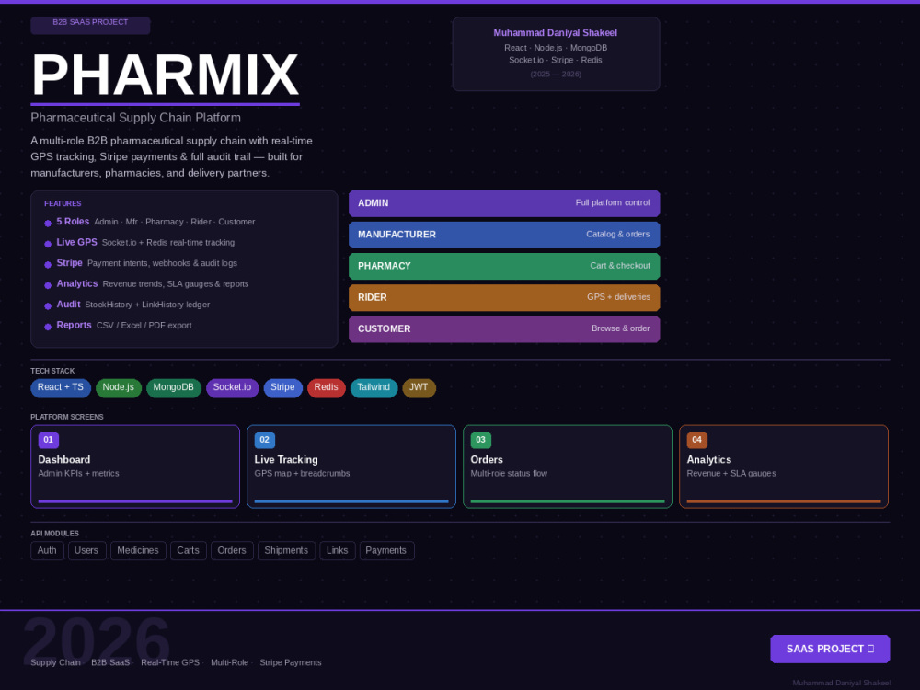Screen dimensions: 920x690
Task: Open the Dashboard screen card
Action: [x=135, y=466]
